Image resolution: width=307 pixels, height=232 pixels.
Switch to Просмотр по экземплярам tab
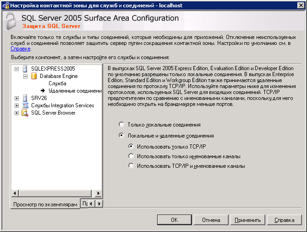(45, 204)
